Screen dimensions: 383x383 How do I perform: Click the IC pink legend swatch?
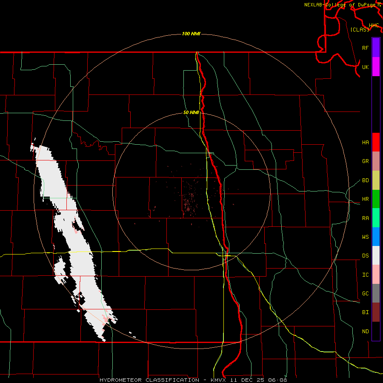[376, 274]
